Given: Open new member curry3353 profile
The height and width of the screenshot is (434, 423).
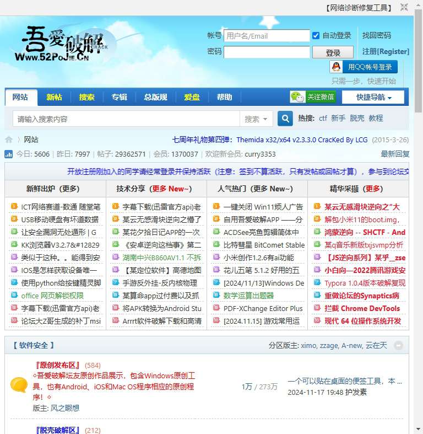Looking at the screenshot, I should [x=260, y=154].
